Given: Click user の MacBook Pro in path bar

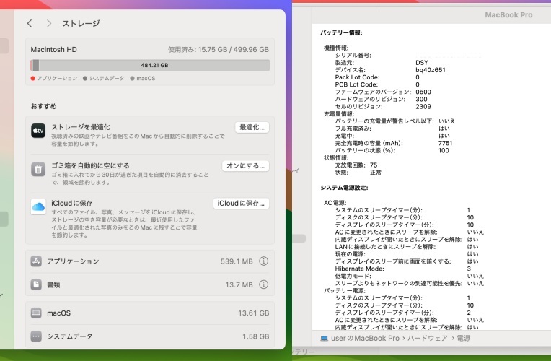Looking at the screenshot, I should 365,338.
